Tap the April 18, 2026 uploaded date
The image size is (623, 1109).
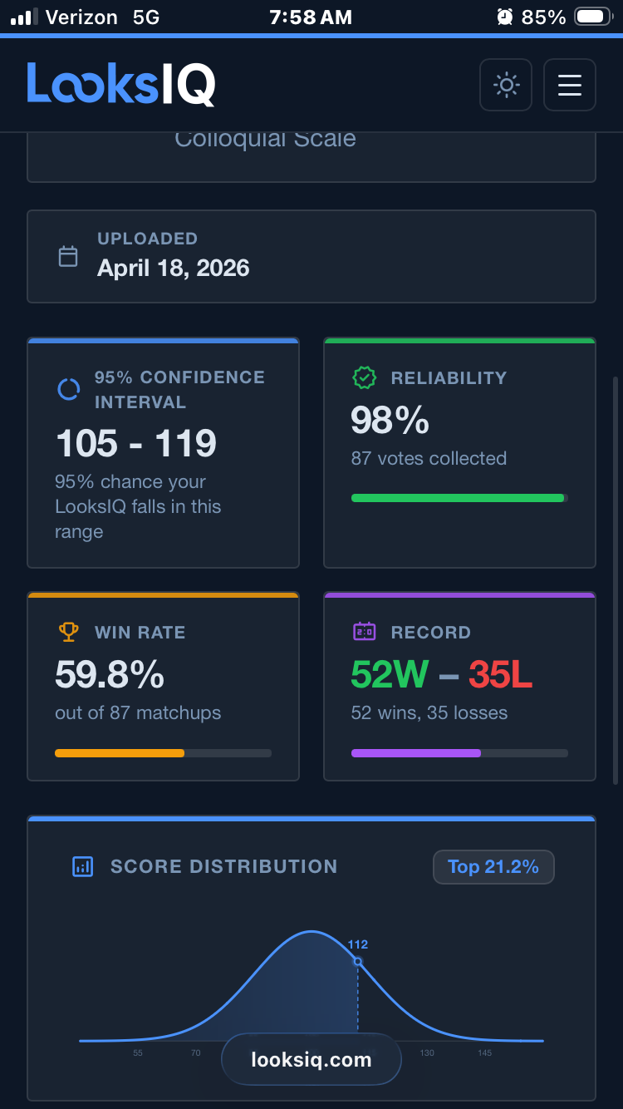pyautogui.click(x=174, y=268)
